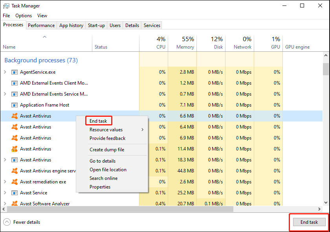Open the Options menu
The width and height of the screenshot is (330, 232).
click(24, 16)
